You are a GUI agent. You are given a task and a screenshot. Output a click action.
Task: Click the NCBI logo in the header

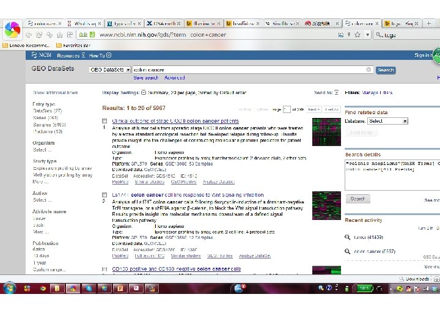click(x=42, y=55)
